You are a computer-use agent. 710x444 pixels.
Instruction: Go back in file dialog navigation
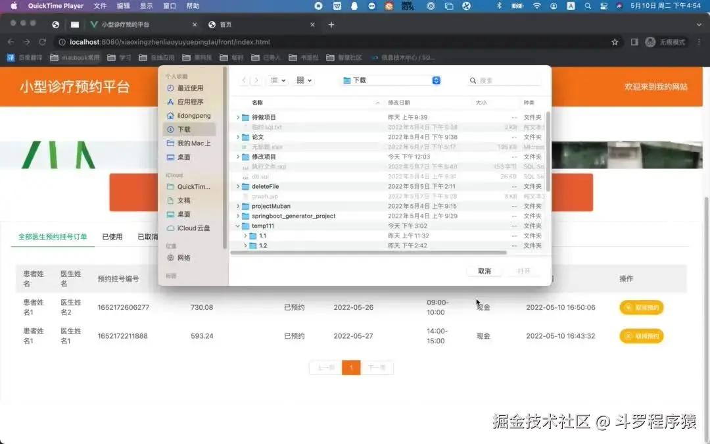click(x=244, y=80)
